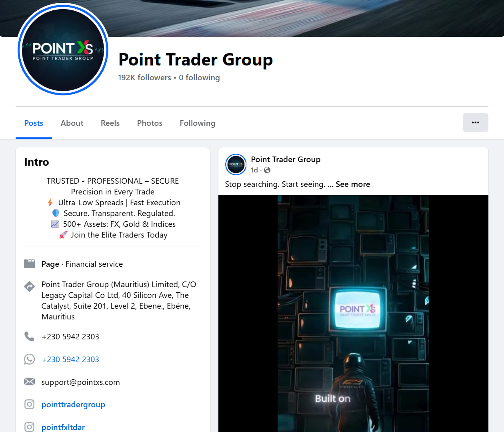The image size is (504, 432).
Task: Click the Intro heading
Action: pos(36,162)
